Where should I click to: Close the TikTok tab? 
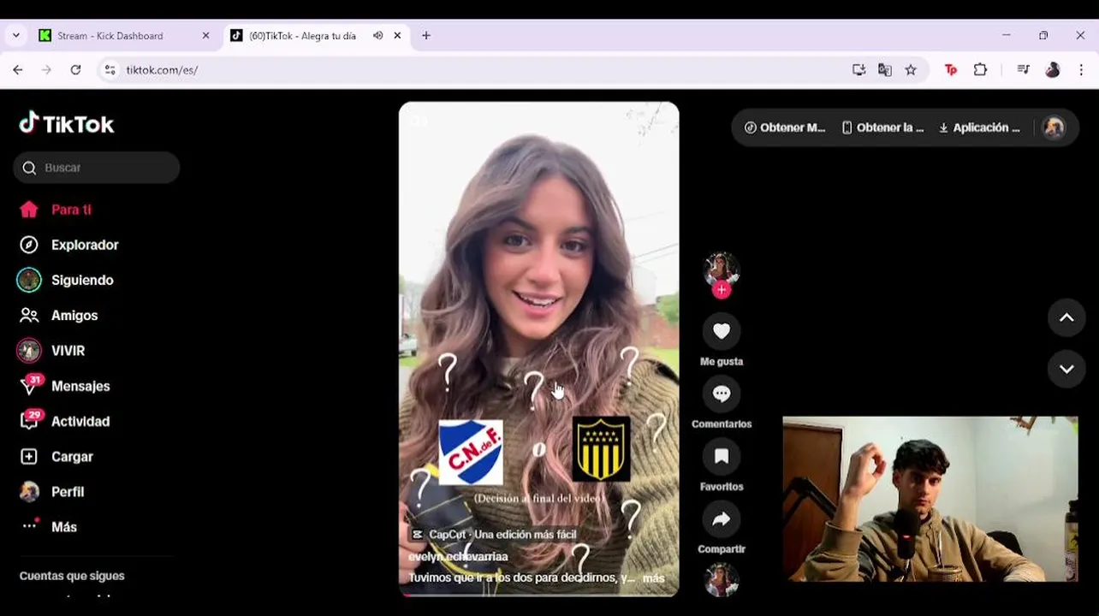tap(397, 36)
